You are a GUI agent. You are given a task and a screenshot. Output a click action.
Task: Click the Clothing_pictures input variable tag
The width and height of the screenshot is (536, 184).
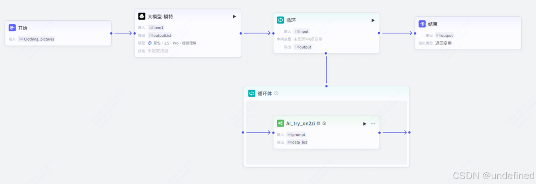click(37, 39)
